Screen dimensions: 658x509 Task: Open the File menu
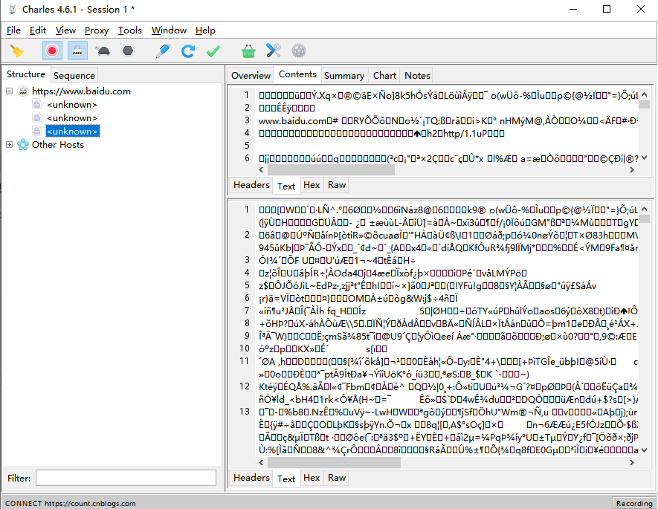coord(13,30)
